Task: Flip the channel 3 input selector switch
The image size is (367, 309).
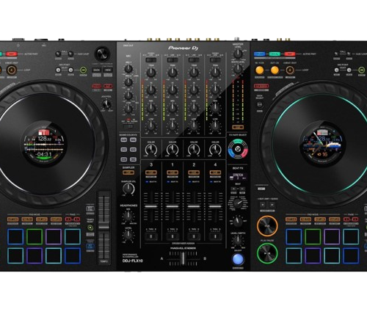Action: [x=151, y=60]
